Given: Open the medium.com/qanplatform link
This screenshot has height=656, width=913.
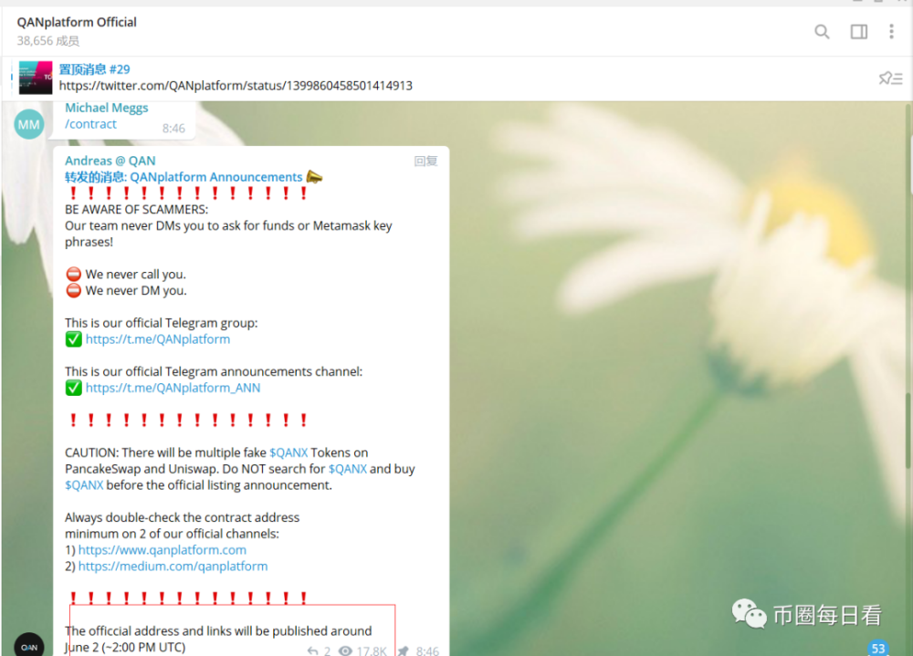Looking at the screenshot, I should pos(173,567).
